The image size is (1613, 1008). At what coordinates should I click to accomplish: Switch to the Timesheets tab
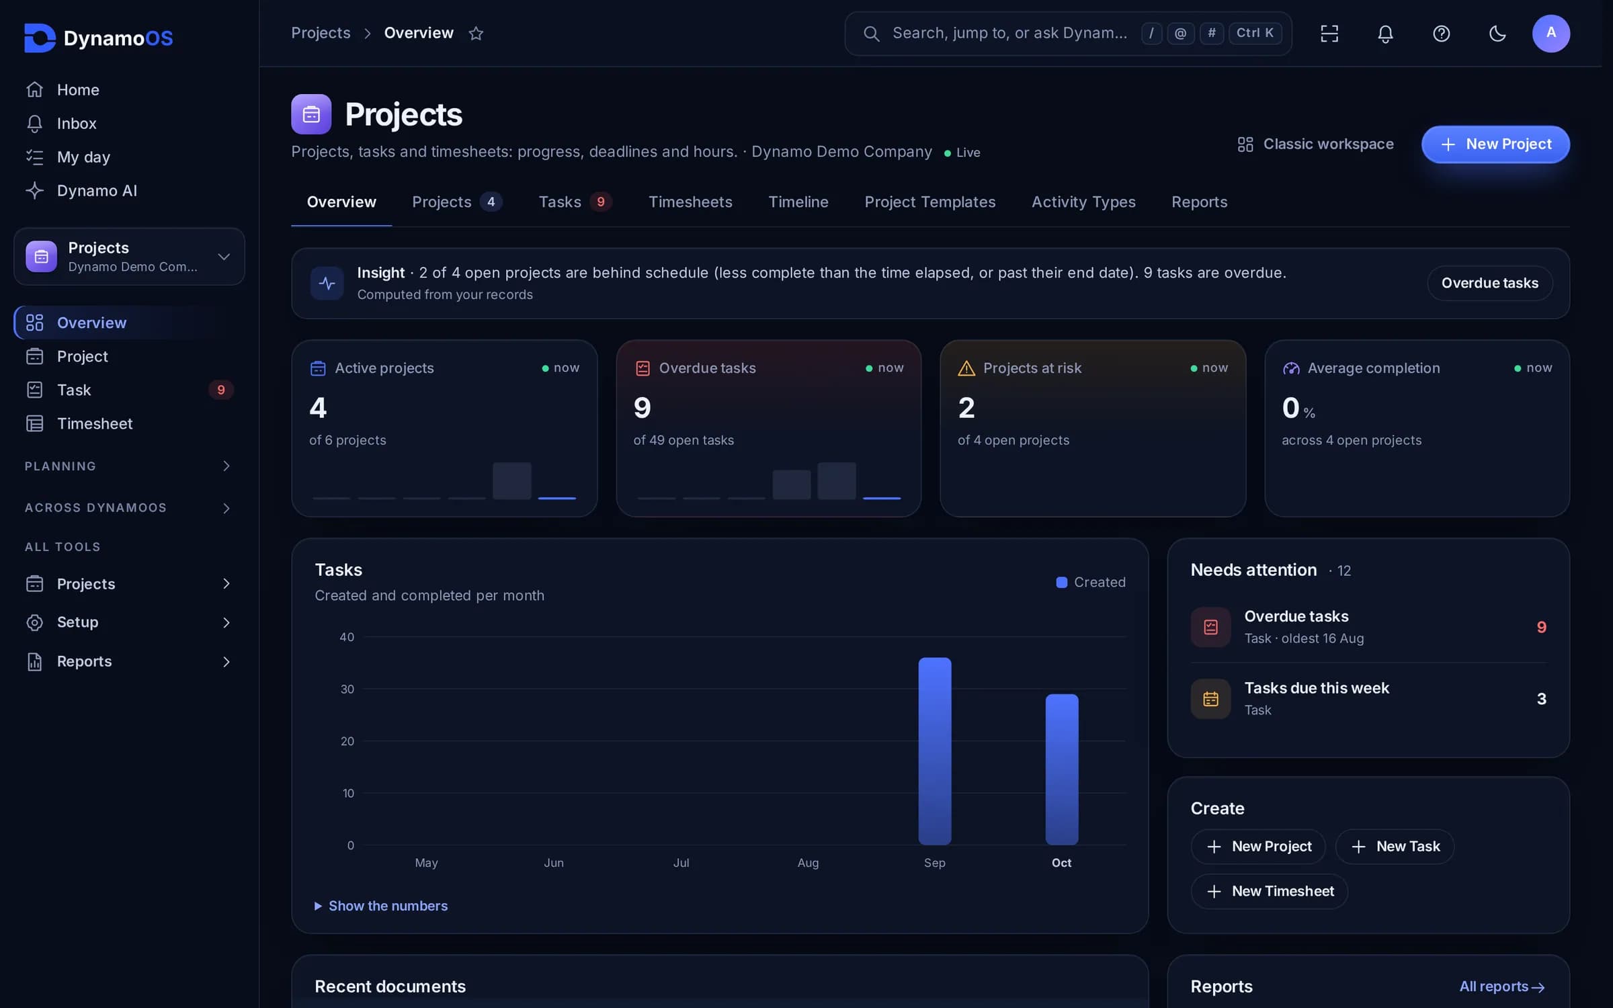coord(690,202)
